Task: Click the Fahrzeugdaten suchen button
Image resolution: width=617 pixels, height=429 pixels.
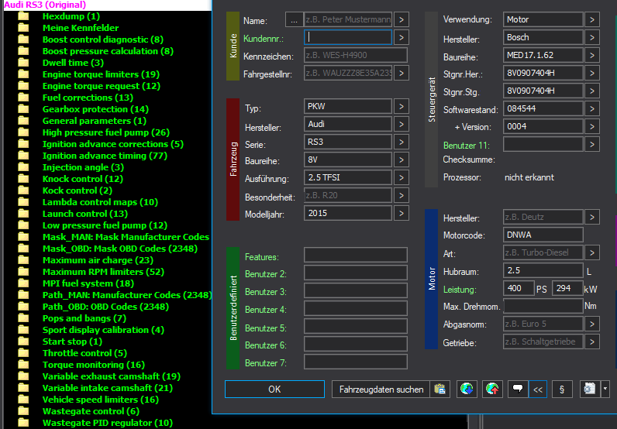Action: click(381, 390)
